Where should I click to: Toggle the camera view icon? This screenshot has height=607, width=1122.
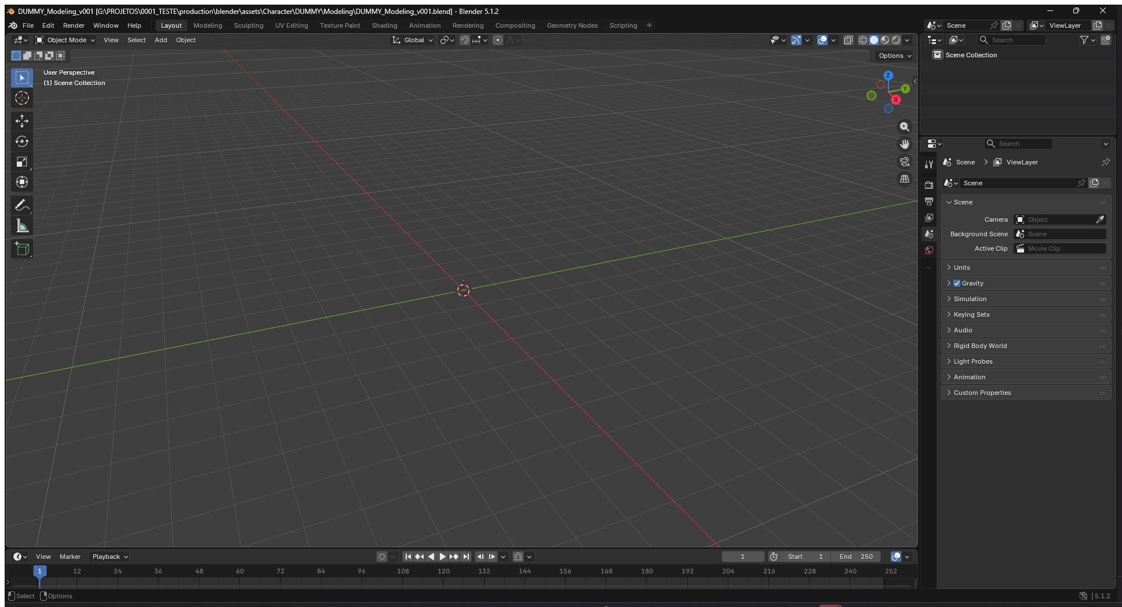pos(904,162)
